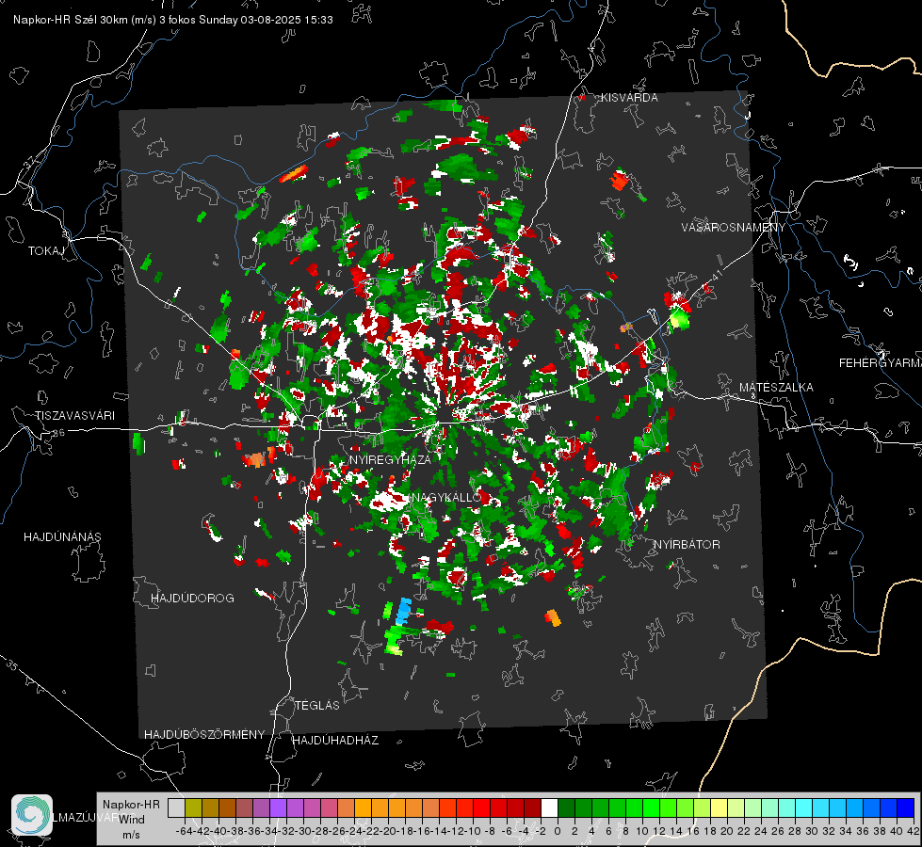Click the -64 legend scale value

185,831
